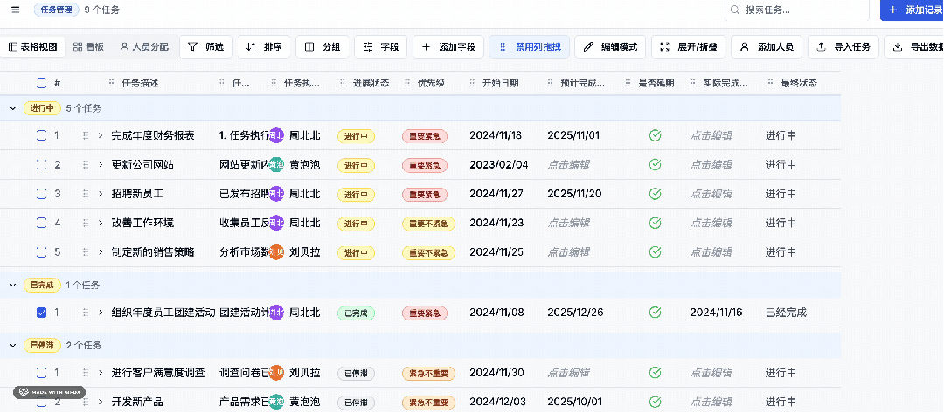Image resolution: width=944 pixels, height=413 pixels.
Task: Check the box for 进行客户满意度调查
Action: (41, 374)
